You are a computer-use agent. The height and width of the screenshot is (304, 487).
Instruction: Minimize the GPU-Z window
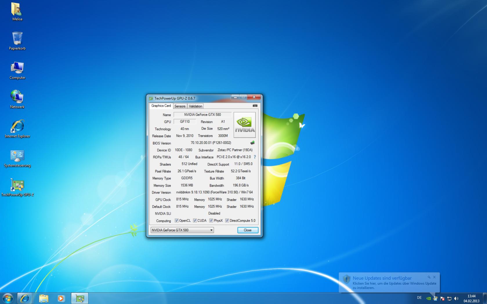tap(235, 97)
